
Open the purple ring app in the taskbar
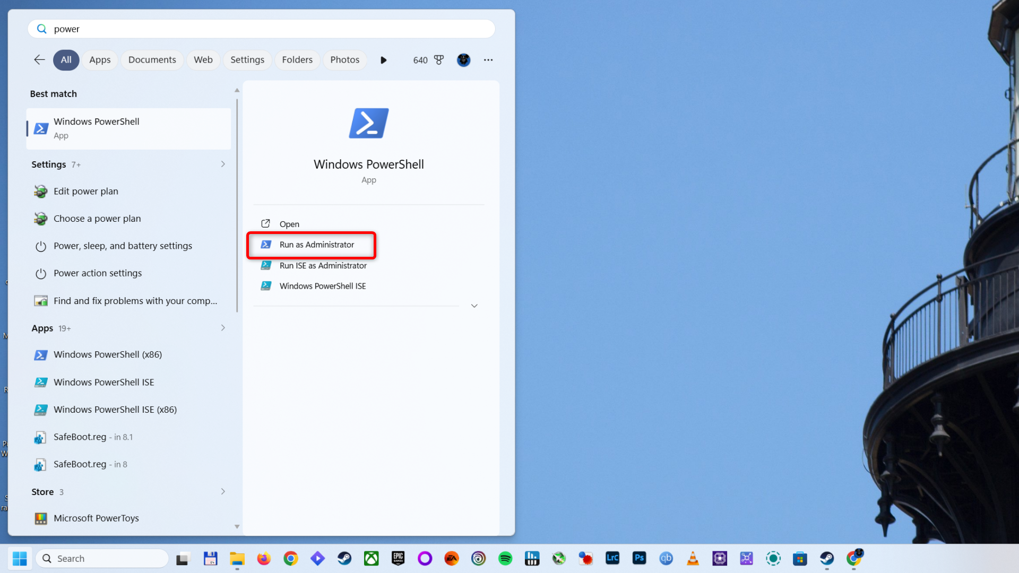425,558
